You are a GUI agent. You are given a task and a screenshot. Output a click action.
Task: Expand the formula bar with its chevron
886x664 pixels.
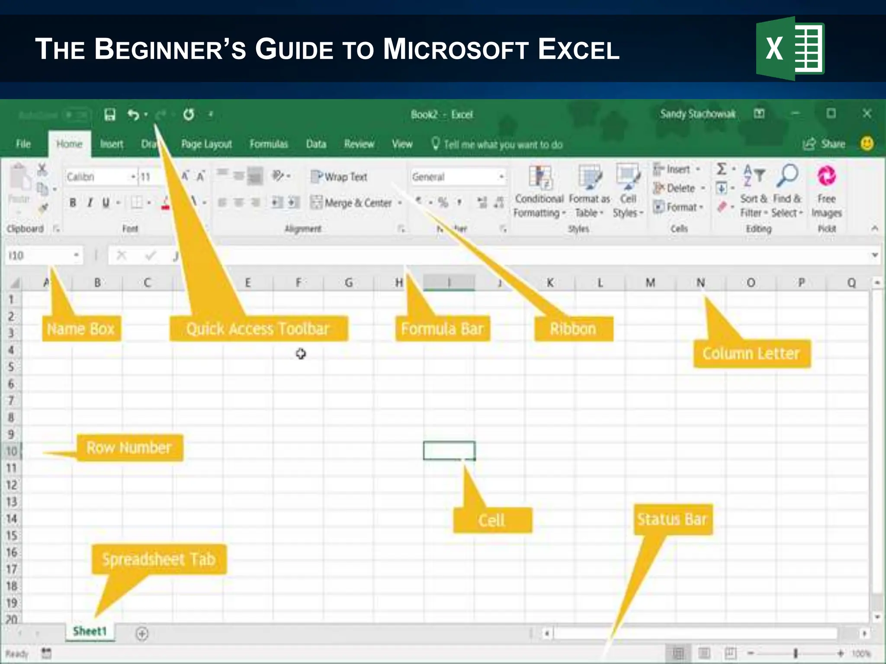pyautogui.click(x=875, y=255)
